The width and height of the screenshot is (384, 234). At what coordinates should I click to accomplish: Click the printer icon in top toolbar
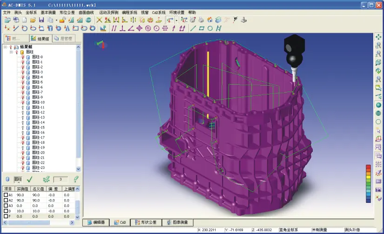[201, 20]
